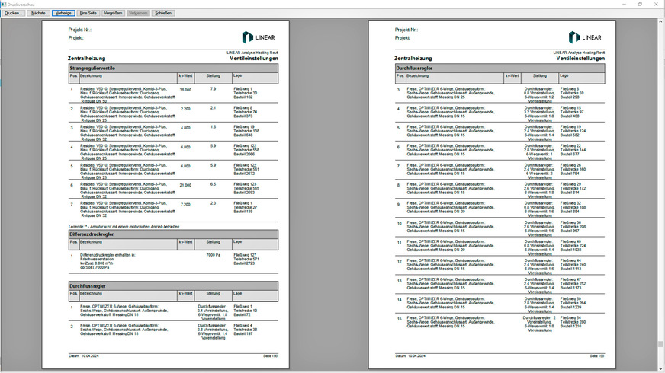The image size is (665, 373).
Task: Click Ventileinstellungen title on right page
Action: click(x=580, y=59)
